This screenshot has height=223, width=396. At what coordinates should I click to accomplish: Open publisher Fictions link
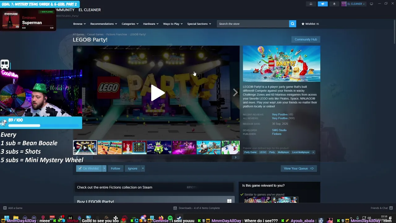click(277, 134)
